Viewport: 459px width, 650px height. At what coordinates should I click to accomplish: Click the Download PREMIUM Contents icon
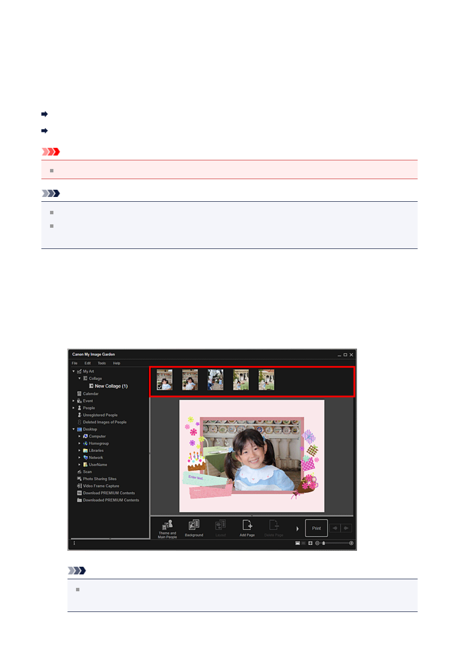[x=79, y=493]
